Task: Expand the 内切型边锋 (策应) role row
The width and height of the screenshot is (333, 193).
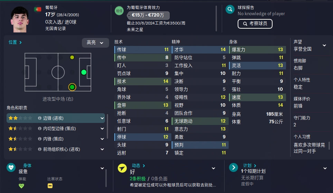Action: [x=102, y=129]
